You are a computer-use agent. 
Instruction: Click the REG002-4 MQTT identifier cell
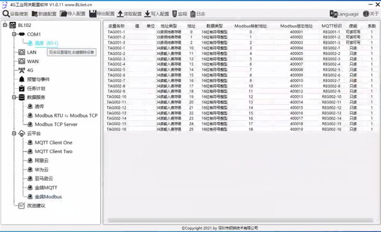(332, 64)
